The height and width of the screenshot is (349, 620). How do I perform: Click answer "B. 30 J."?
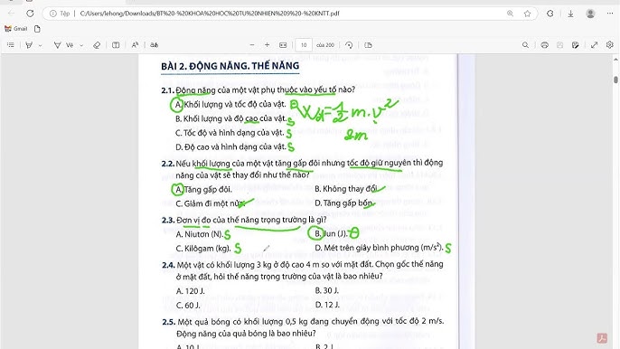[327, 291]
